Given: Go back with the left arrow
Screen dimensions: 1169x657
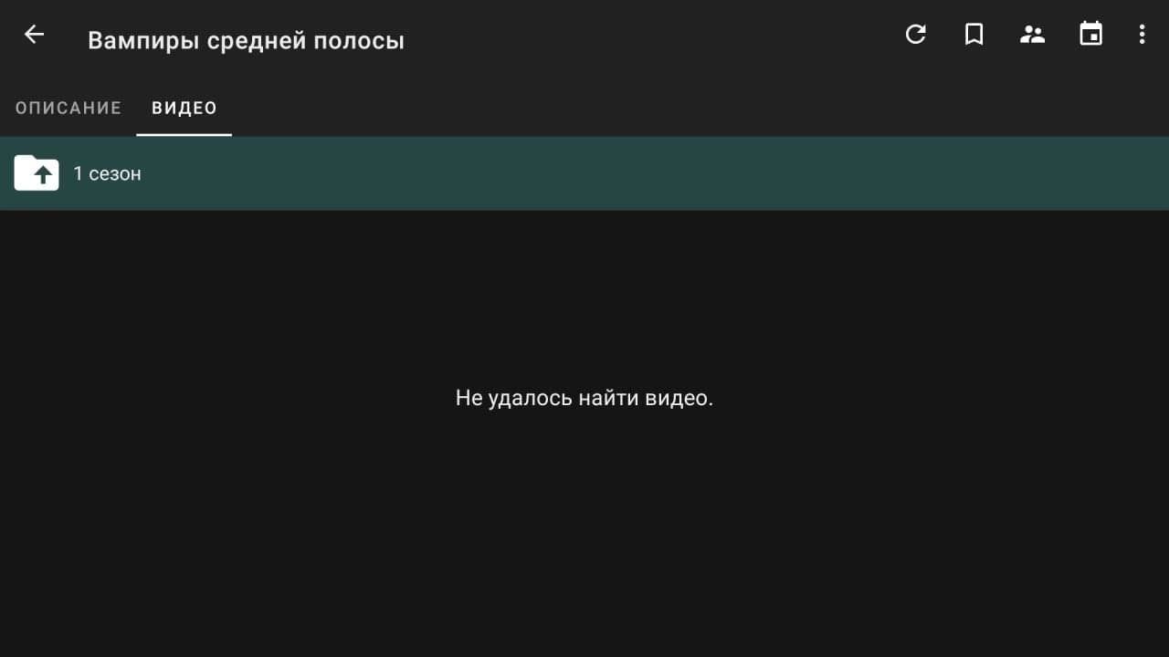Looking at the screenshot, I should [x=34, y=35].
